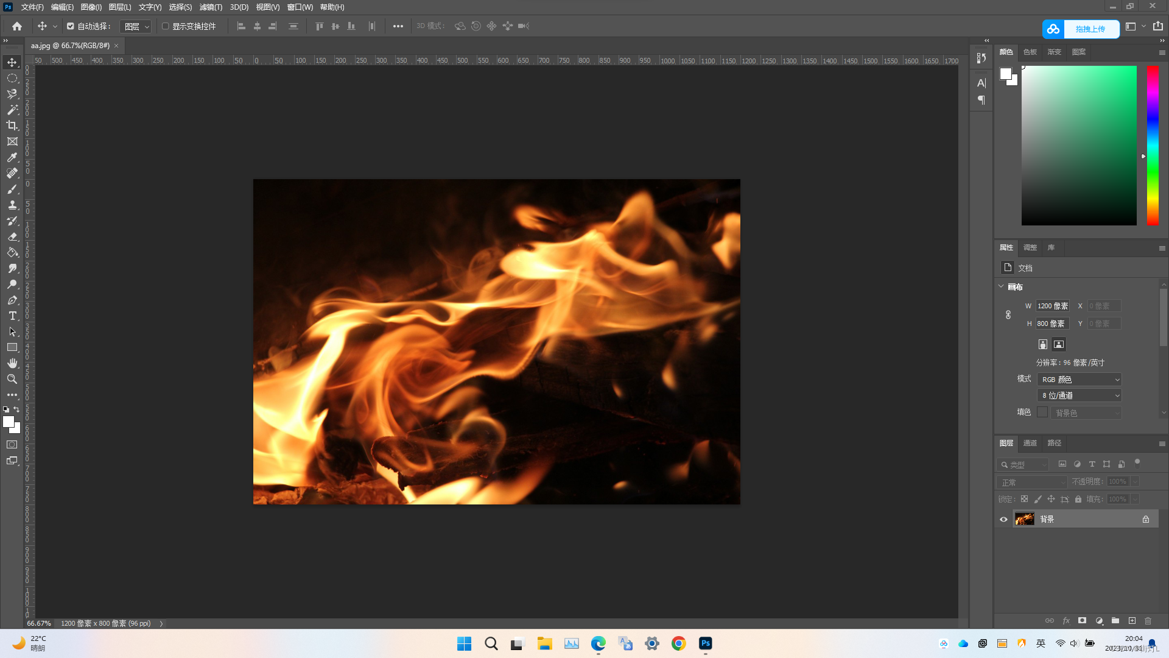Open the 滤镜(T) menu
1169x658 pixels.
(x=211, y=7)
